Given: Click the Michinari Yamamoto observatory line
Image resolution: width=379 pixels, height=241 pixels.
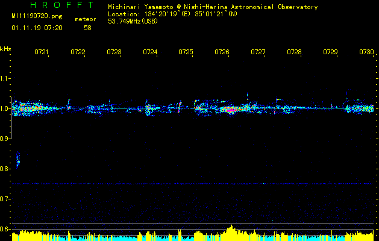Looking at the screenshot, I should (213, 7).
